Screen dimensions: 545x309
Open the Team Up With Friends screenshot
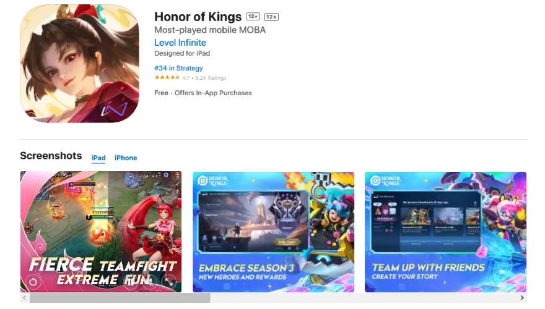[445, 232]
